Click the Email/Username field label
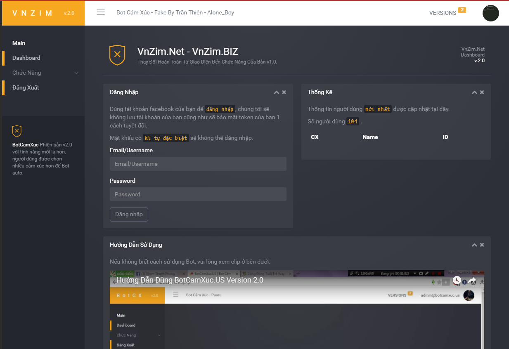The height and width of the screenshot is (349, 509). click(x=131, y=150)
